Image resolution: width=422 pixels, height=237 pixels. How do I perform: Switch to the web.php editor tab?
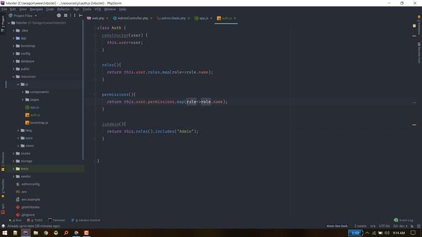click(x=96, y=18)
